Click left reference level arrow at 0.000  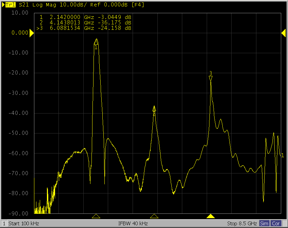pos(31,33)
